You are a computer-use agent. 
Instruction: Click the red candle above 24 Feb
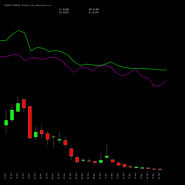pyautogui.click(x=48, y=137)
